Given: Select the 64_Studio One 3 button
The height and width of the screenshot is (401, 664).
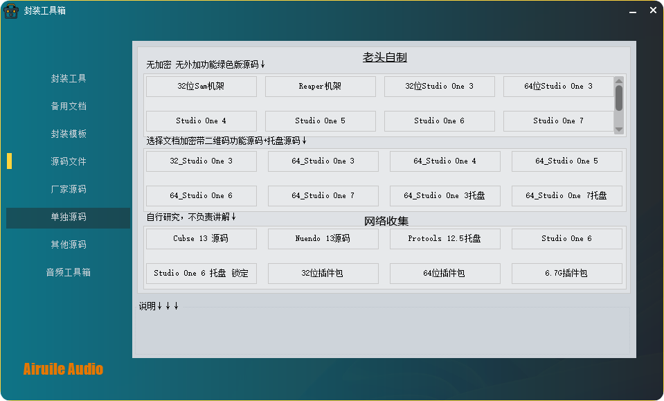Looking at the screenshot, I should [x=323, y=161].
